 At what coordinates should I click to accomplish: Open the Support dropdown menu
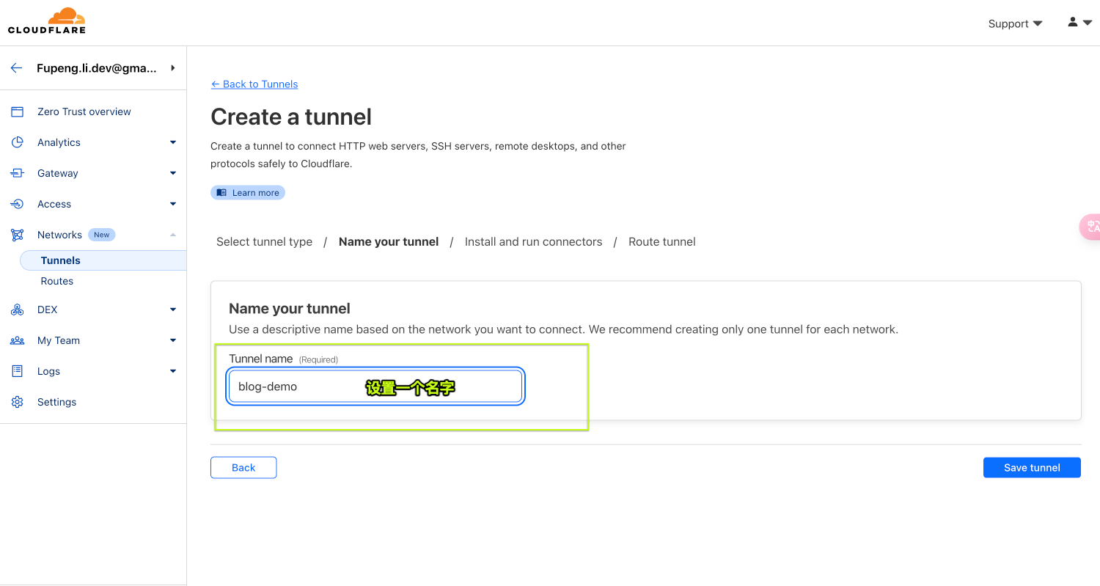[x=1015, y=23]
